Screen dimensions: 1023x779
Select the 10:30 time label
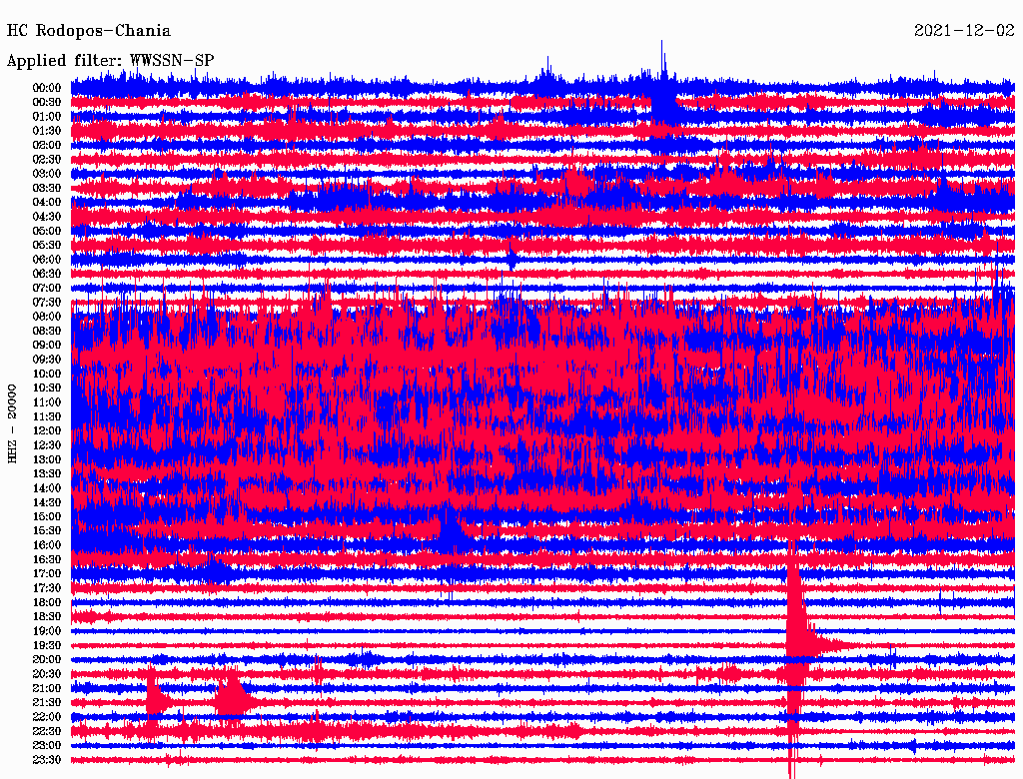pyautogui.click(x=46, y=389)
